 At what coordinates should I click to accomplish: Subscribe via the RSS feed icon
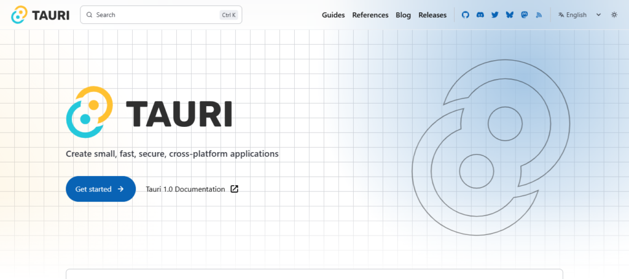pyautogui.click(x=539, y=15)
